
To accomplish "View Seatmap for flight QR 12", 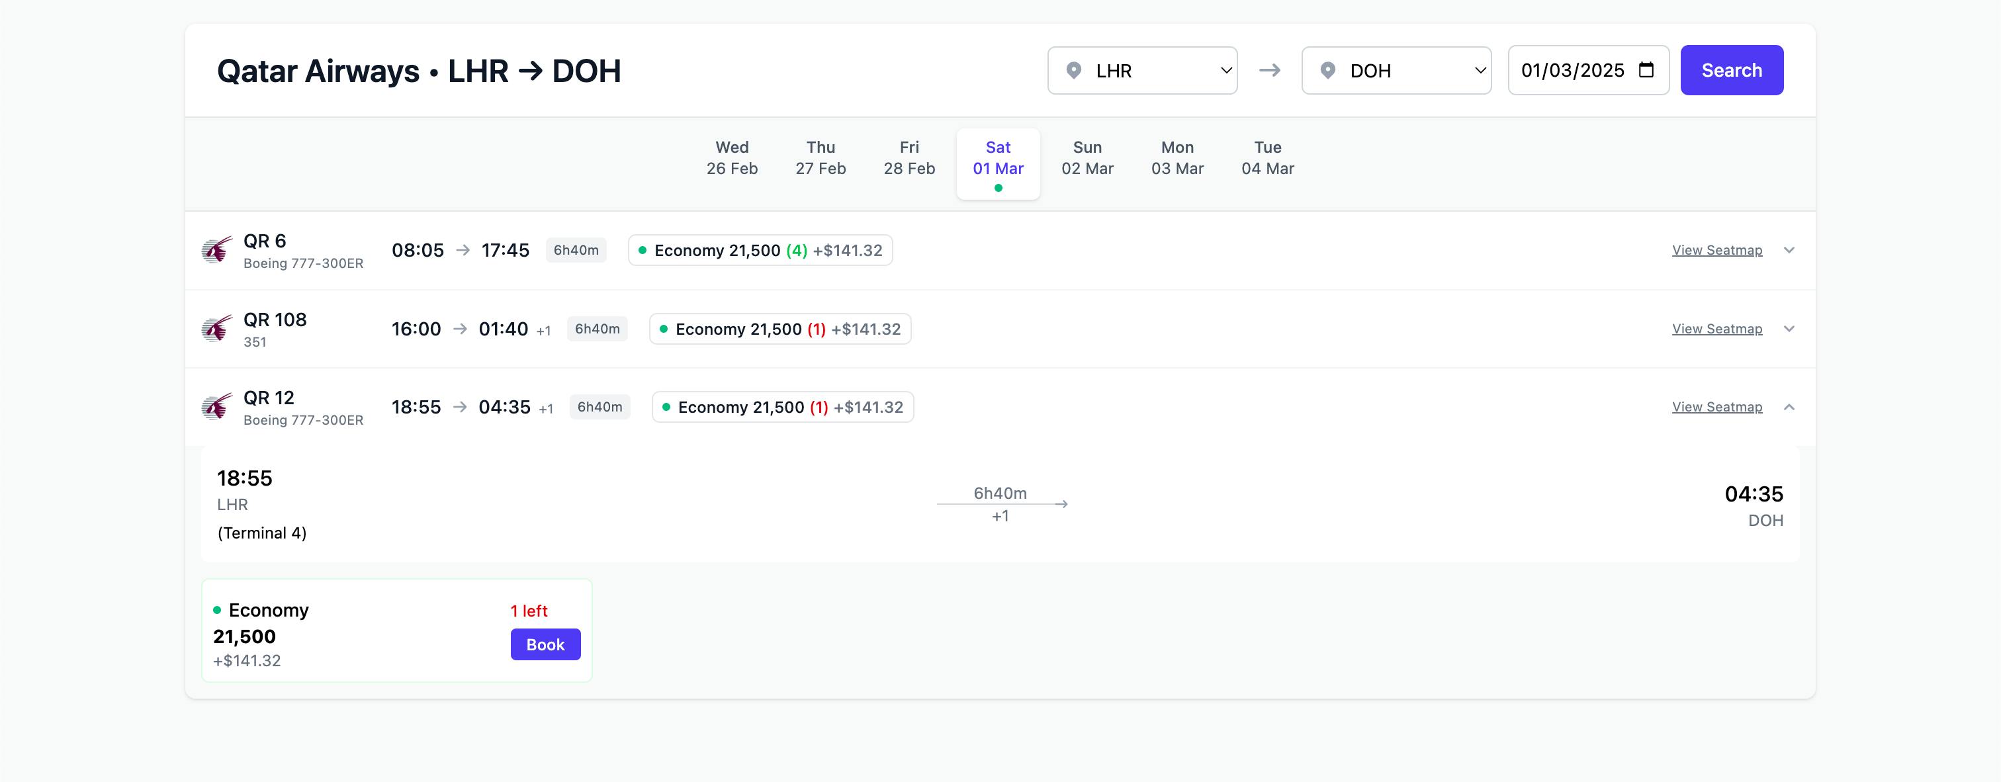I will 1716,407.
